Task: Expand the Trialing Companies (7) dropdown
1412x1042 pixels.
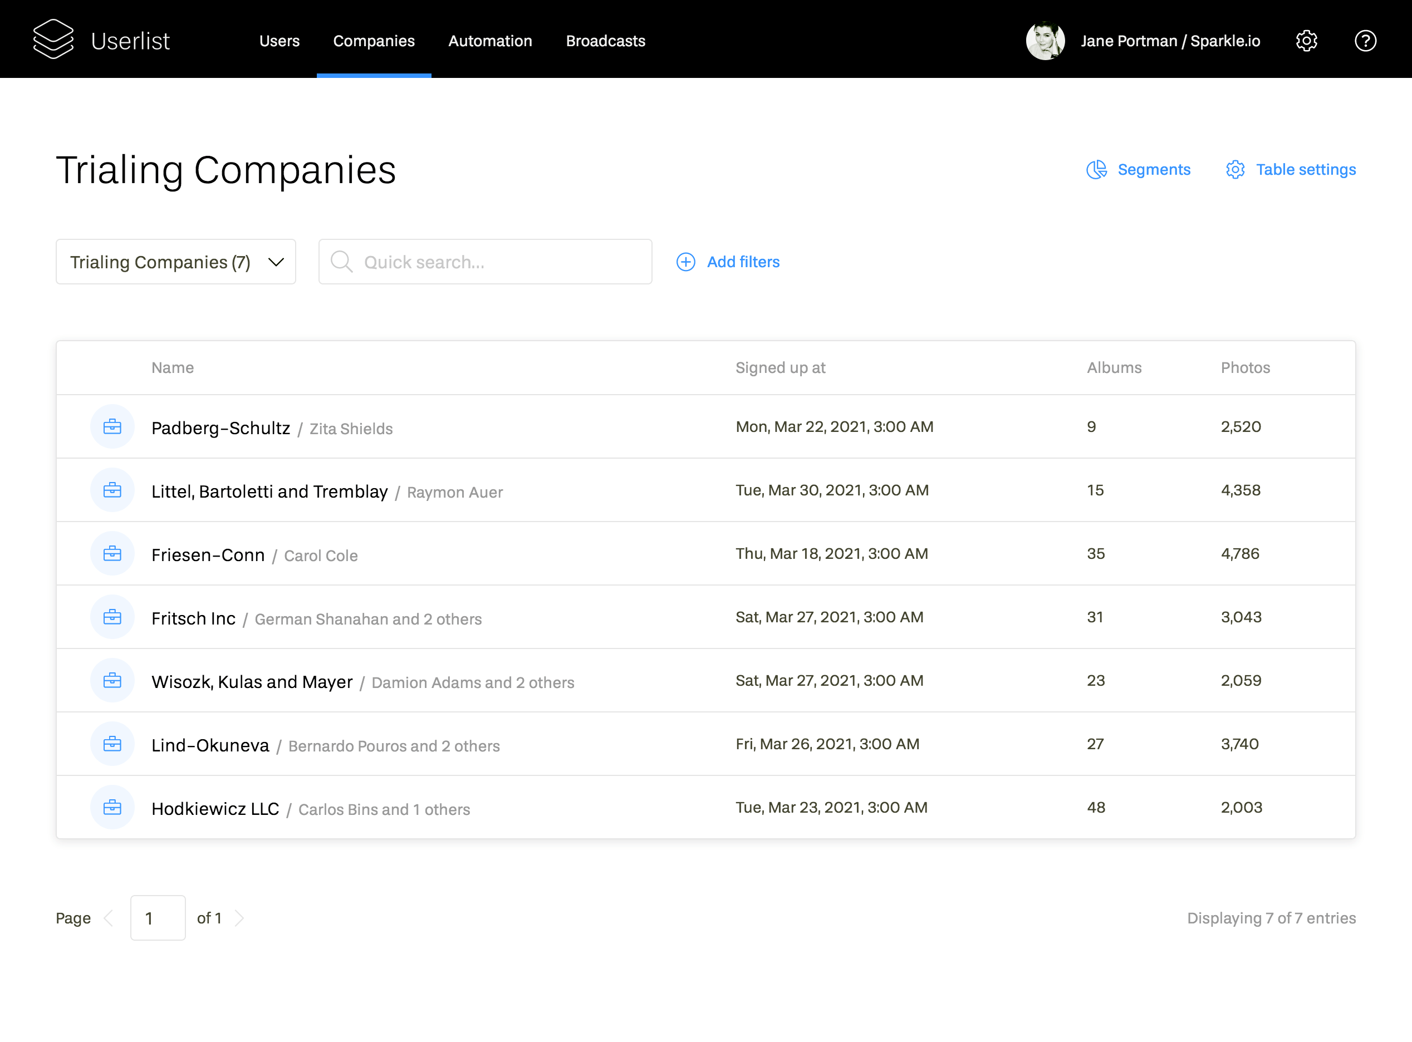Action: [175, 262]
